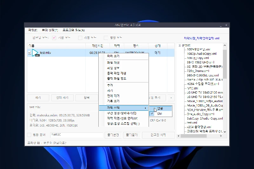Screen dimensions: 254x169
Task: Select the H264 프리셋.xml entry
Action: coord(203,84)
